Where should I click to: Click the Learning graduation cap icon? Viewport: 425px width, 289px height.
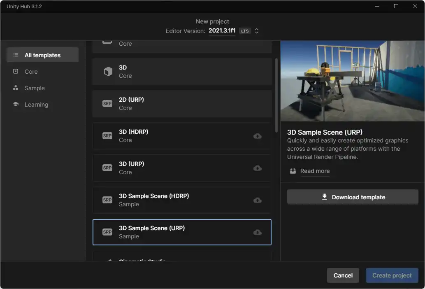16,104
